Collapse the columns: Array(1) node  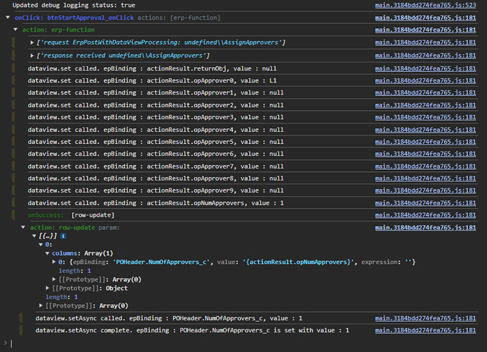pos(47,254)
